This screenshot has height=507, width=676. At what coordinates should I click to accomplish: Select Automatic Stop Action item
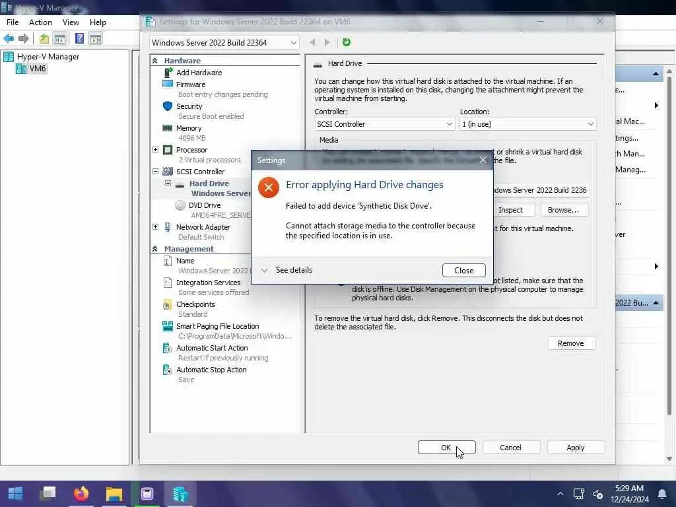pos(211,370)
